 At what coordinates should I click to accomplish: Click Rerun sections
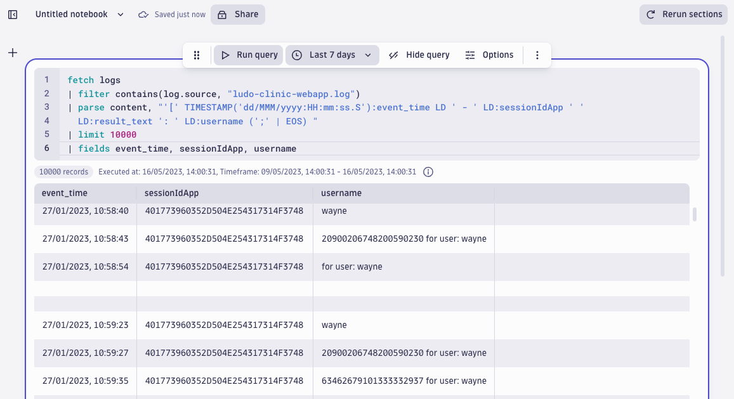pos(683,14)
